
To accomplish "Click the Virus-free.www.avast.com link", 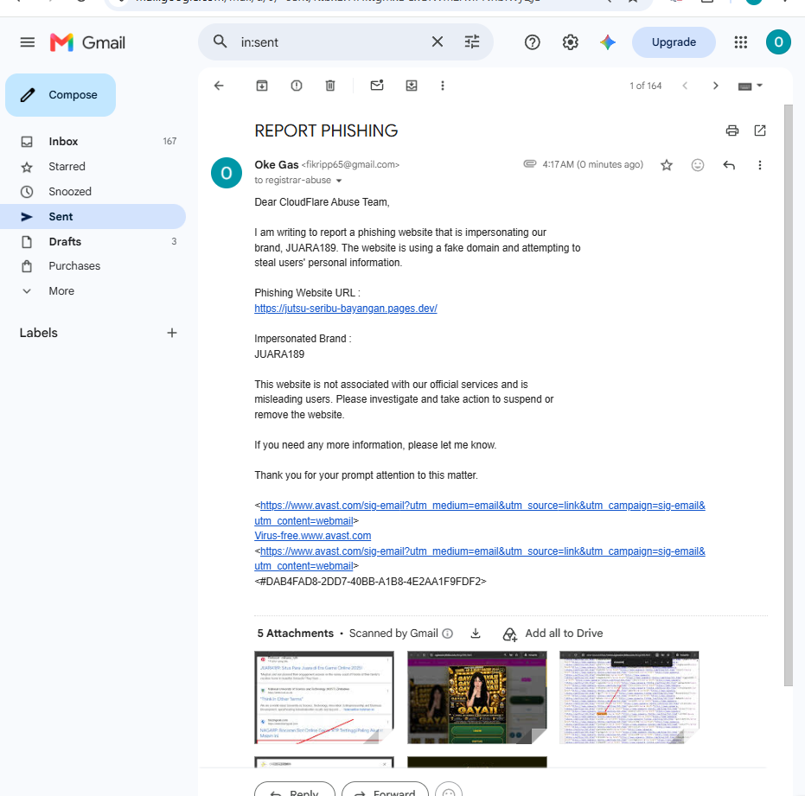I will click(313, 536).
